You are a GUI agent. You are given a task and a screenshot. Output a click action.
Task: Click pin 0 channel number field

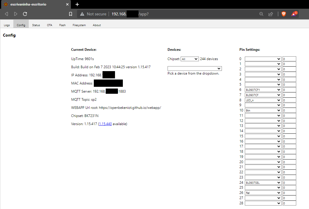click(x=289, y=59)
